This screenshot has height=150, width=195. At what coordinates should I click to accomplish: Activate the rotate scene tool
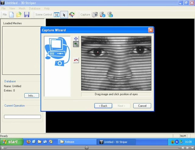tap(72, 15)
